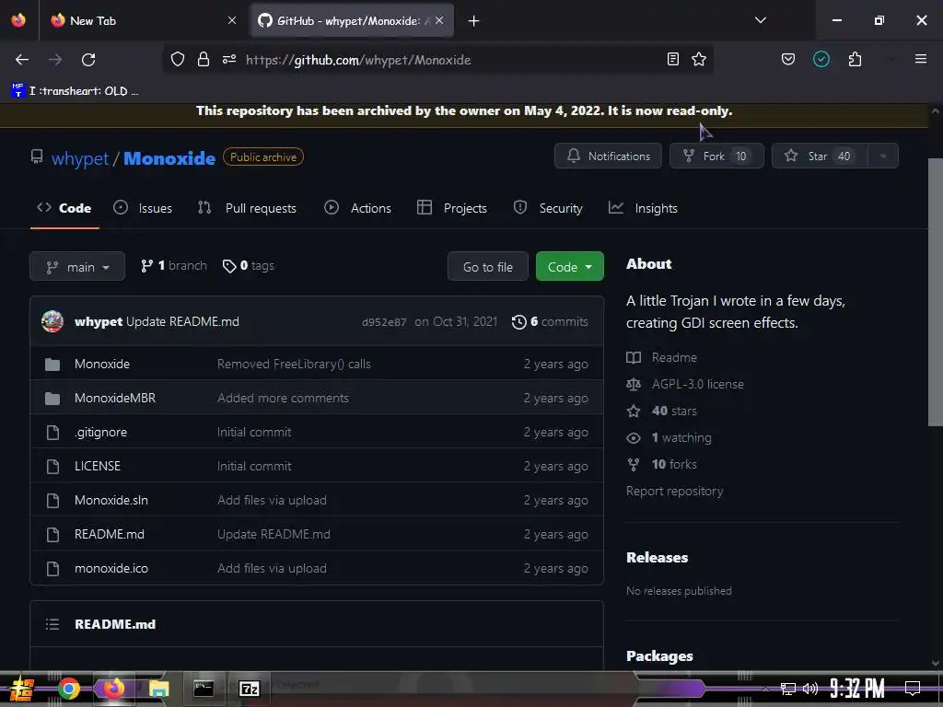
Task: Click the Notifications button
Action: [x=608, y=156]
